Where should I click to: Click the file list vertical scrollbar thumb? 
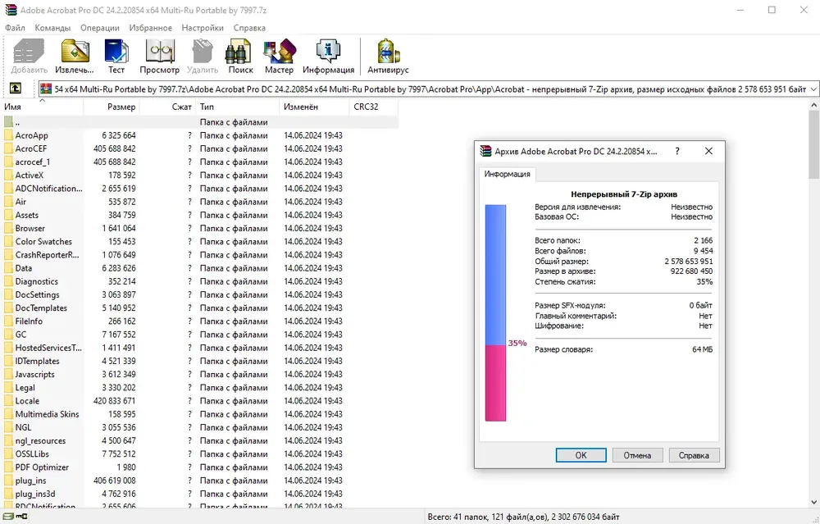pos(814,145)
